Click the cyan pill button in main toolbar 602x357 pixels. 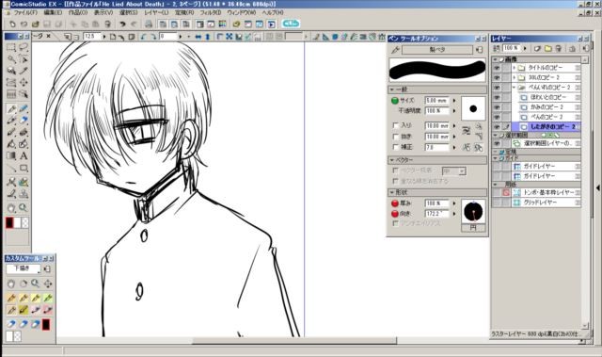click(291, 24)
